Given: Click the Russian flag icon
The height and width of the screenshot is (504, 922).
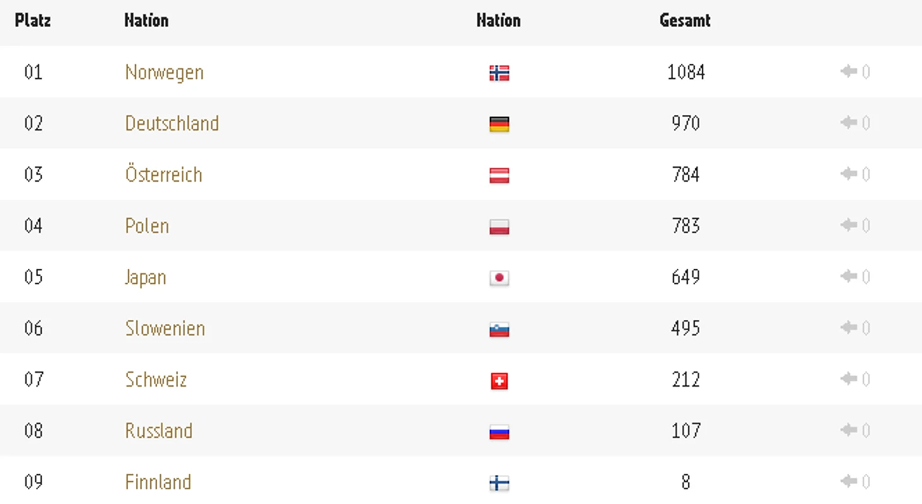Looking at the screenshot, I should [499, 432].
